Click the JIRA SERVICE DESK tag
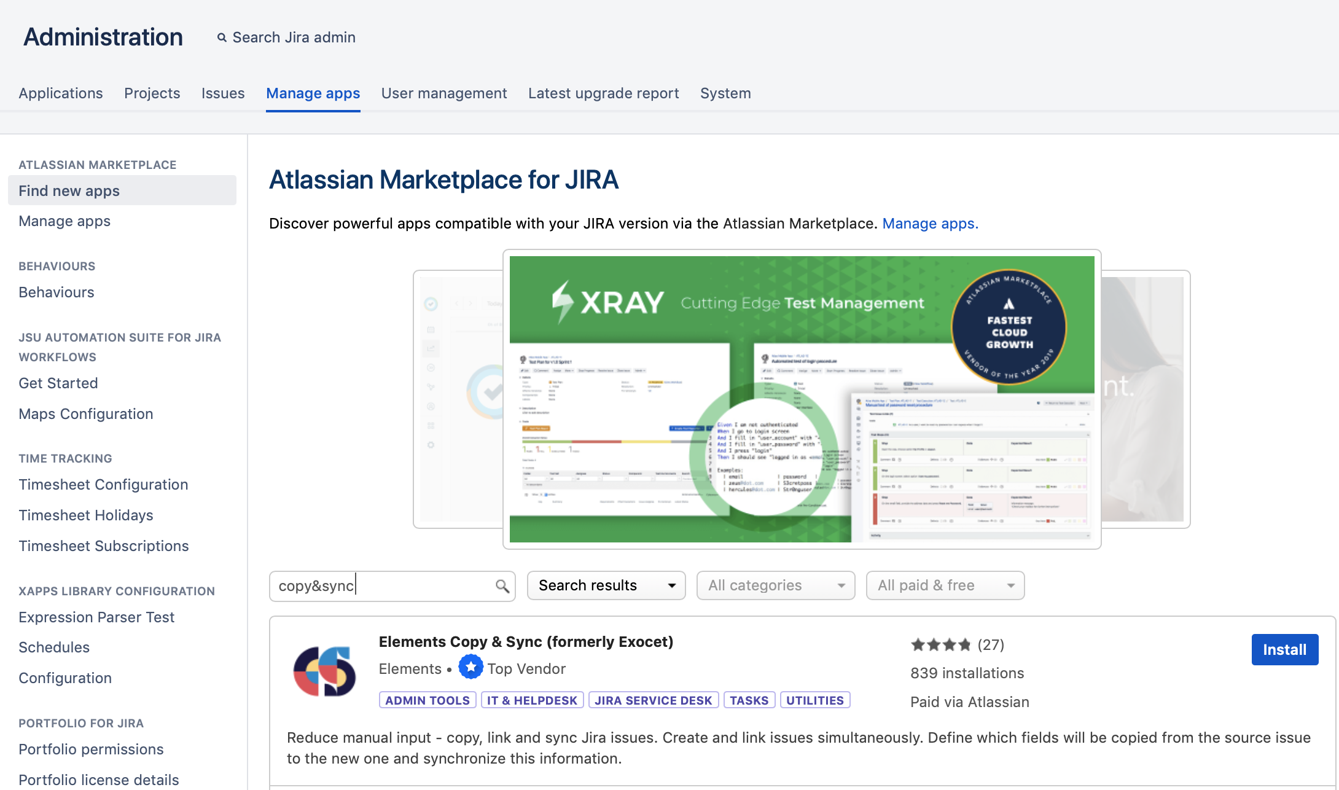Screen dimensions: 1339x790 (653, 700)
